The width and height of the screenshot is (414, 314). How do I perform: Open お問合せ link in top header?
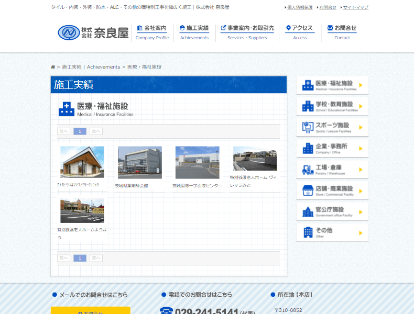point(328,7)
